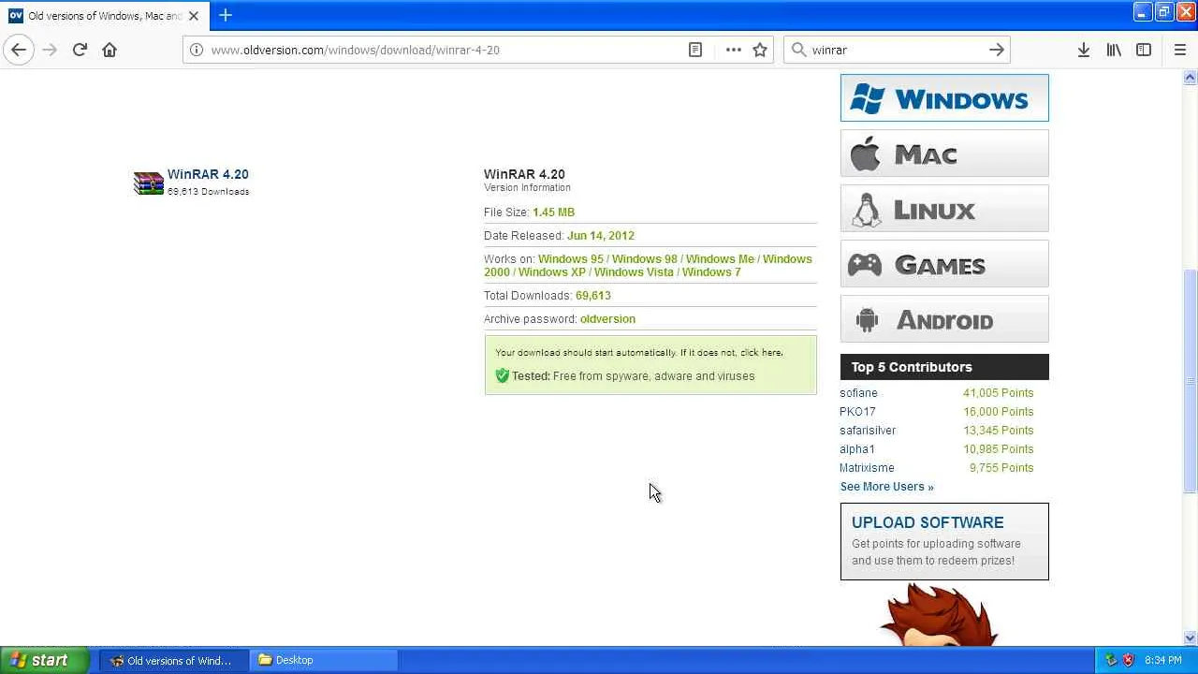Click the scrollbar up arrow
Viewport: 1198px width, 674px height.
(x=1191, y=78)
